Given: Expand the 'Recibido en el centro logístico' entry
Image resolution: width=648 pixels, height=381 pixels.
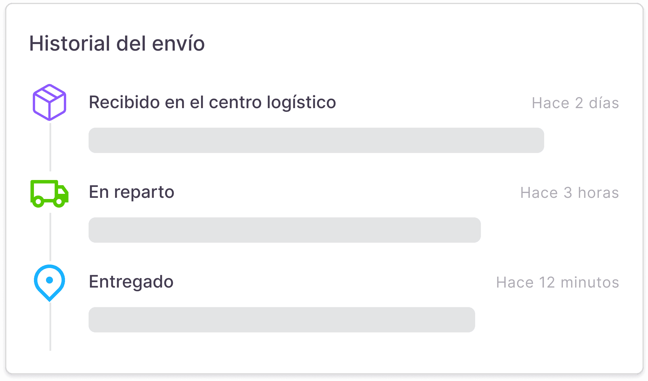Looking at the screenshot, I should [x=212, y=102].
